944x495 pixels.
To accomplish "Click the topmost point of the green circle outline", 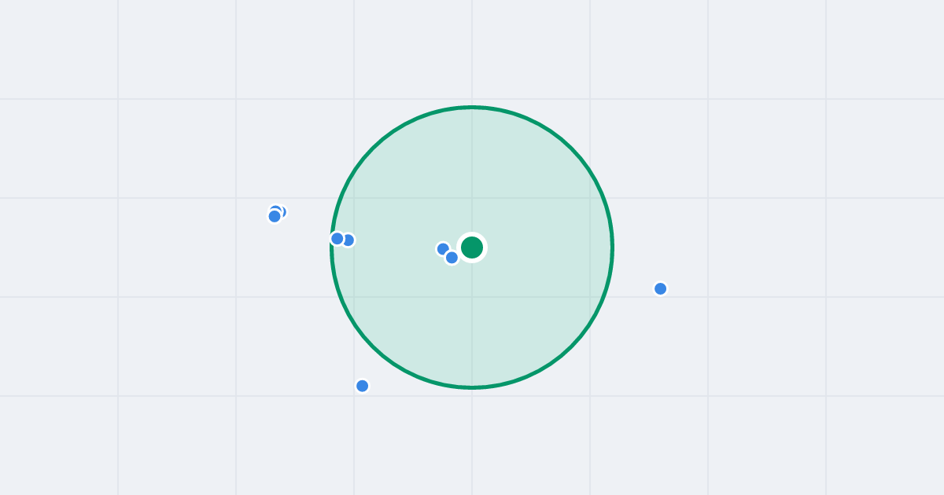I will pos(472,107).
